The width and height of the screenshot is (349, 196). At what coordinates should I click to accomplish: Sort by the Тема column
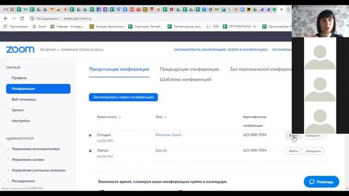tap(161, 117)
